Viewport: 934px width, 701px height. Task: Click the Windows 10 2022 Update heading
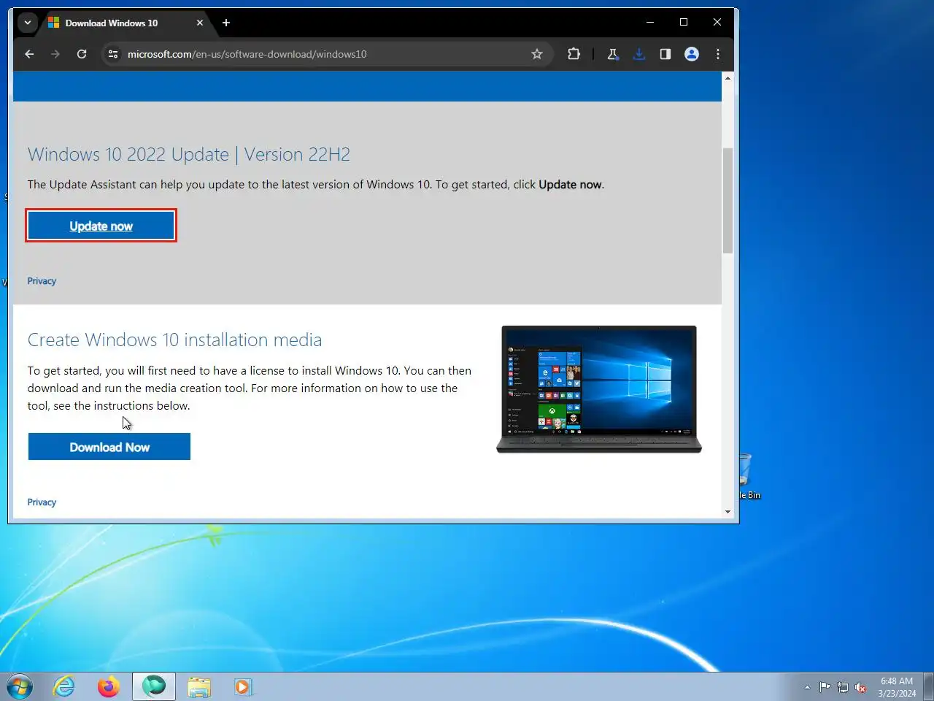(x=189, y=154)
